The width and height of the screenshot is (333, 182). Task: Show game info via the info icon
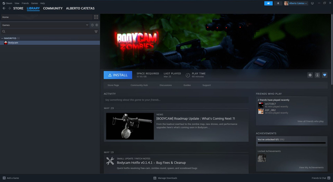317,75
